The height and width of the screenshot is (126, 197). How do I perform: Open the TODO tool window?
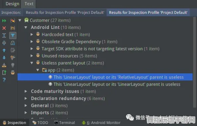pyautogui.click(x=40, y=123)
